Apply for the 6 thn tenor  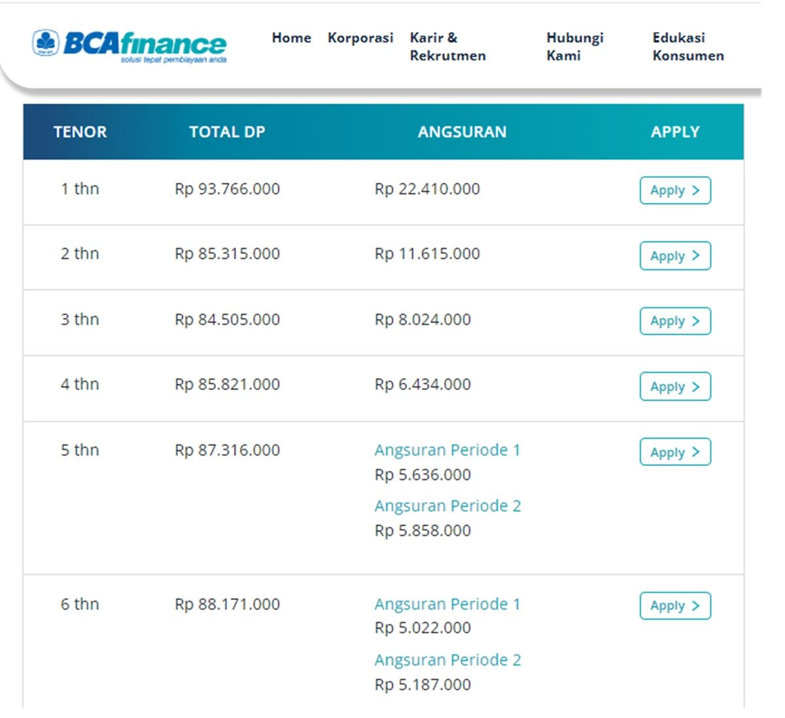tap(675, 605)
